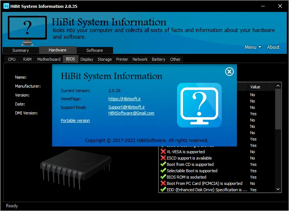
Task: Select Boot From PC Card (PCMCIA) is supported text
Action: (205, 183)
